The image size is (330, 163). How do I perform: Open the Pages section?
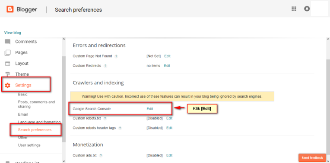[21, 52]
